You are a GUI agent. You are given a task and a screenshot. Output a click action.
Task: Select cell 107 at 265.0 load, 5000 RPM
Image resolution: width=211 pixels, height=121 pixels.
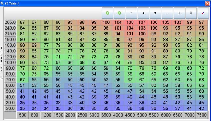[x=142, y=22]
